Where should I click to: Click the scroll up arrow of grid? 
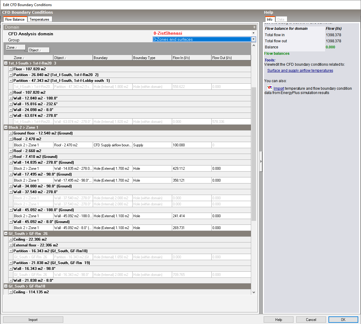pyautogui.click(x=254, y=46)
